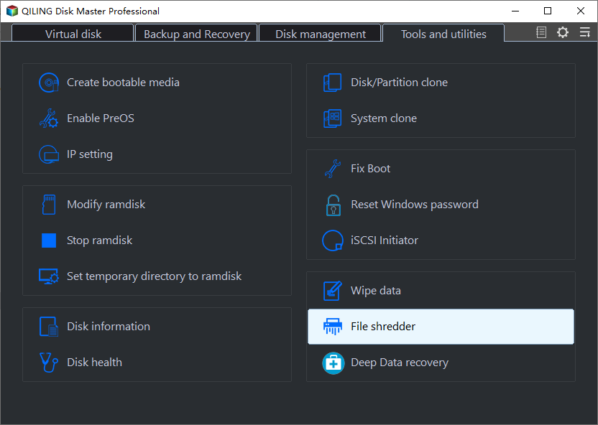Switch to the Virtual disk tab

click(73, 34)
